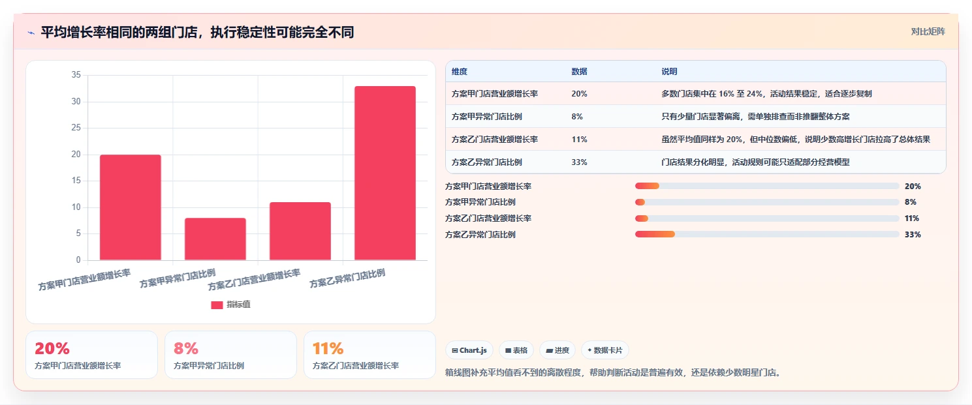Image resolution: width=972 pixels, height=405 pixels.
Task: Click the 维度 column header
Action: [x=460, y=71]
